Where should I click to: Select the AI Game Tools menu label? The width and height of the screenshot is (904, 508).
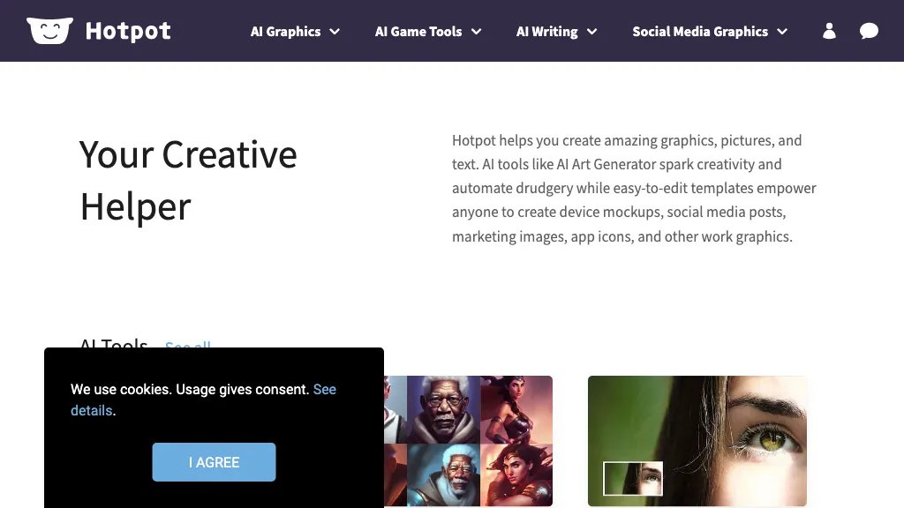coord(418,32)
